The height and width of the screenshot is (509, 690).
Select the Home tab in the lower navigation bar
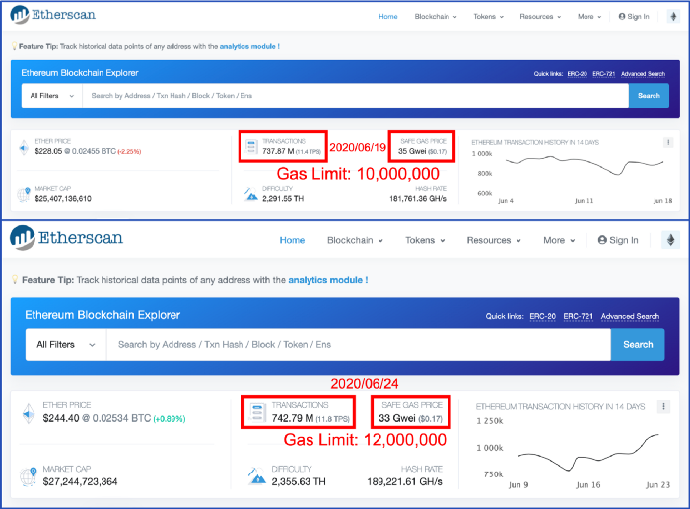click(292, 240)
